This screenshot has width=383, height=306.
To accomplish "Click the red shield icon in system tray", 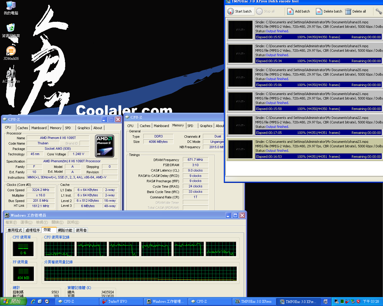I will tap(358, 302).
